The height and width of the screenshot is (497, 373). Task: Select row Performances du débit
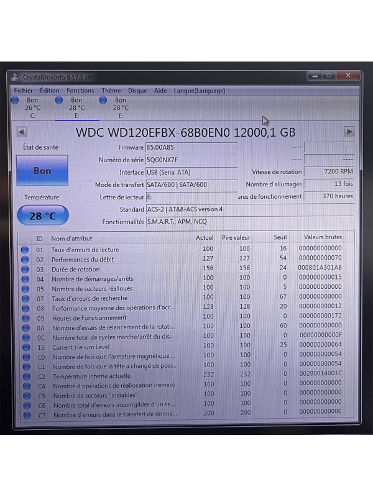point(186,259)
